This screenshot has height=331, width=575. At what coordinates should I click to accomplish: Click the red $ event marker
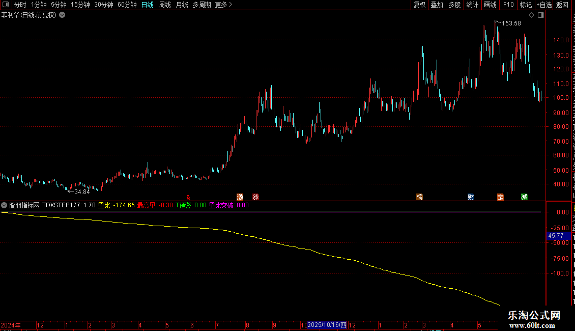[188, 198]
